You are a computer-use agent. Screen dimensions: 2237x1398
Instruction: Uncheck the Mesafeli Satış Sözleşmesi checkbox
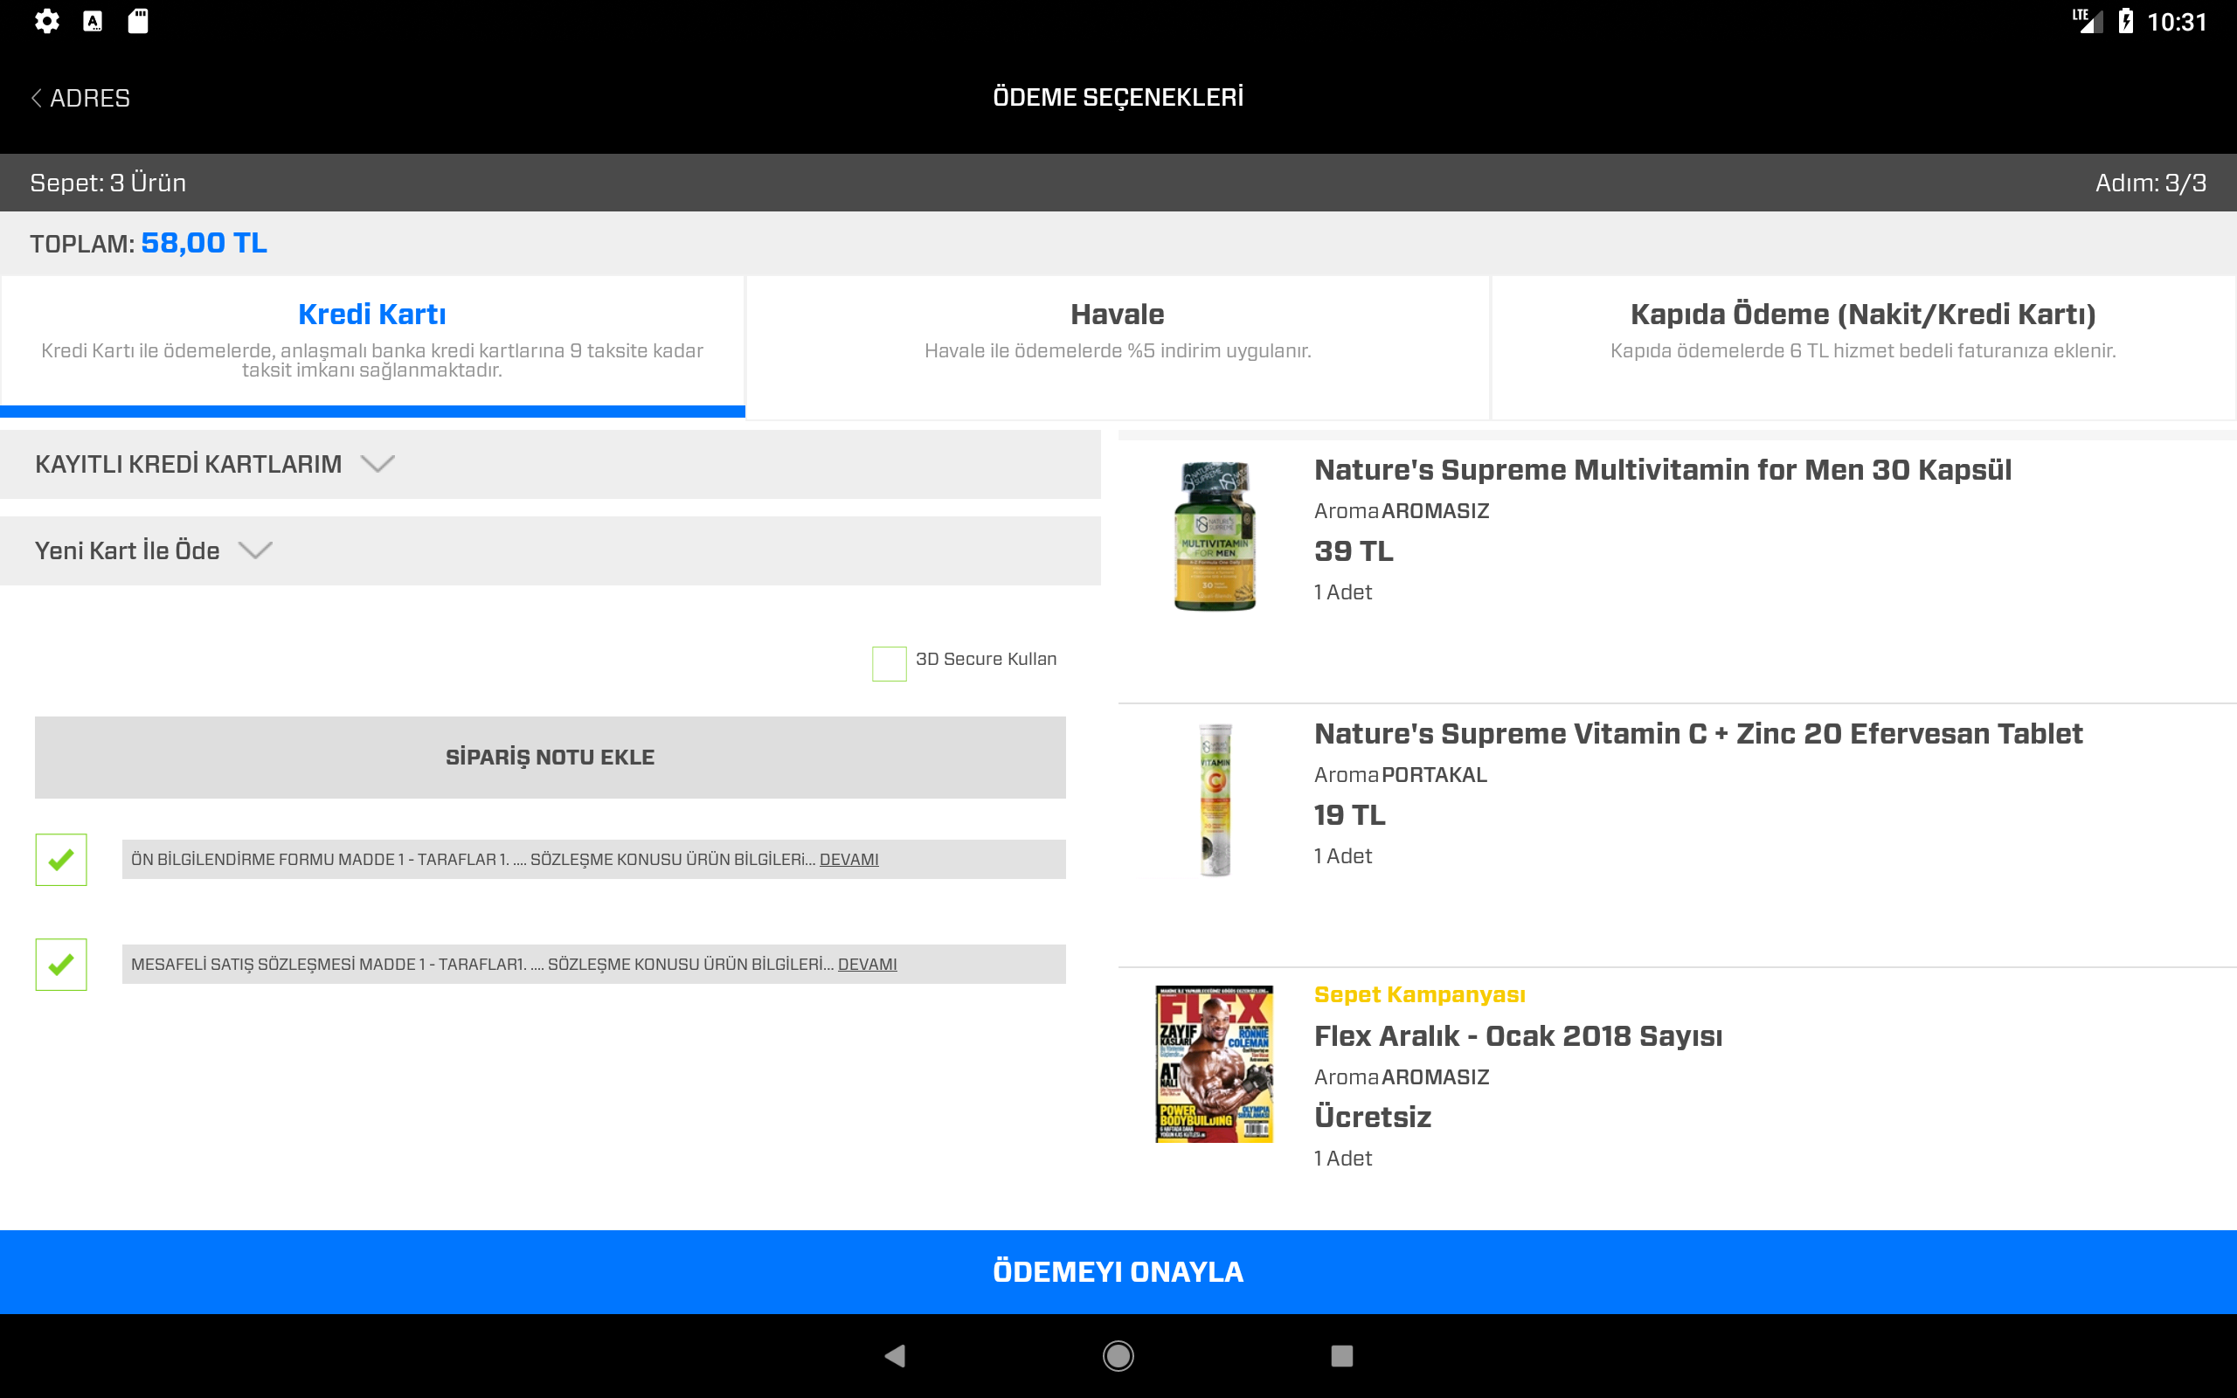[61, 964]
